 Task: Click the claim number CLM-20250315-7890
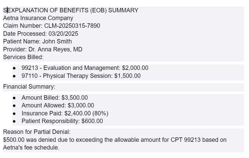click(x=72, y=26)
